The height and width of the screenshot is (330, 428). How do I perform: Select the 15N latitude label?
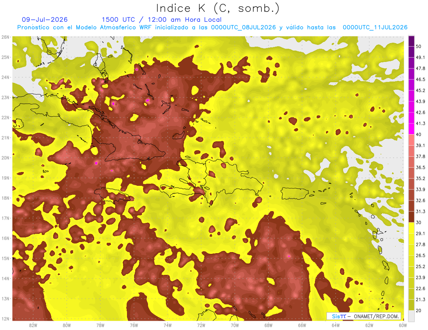click(5, 258)
